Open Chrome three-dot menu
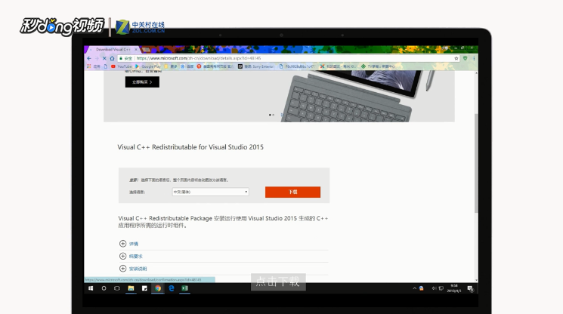The width and height of the screenshot is (563, 314). tap(474, 58)
